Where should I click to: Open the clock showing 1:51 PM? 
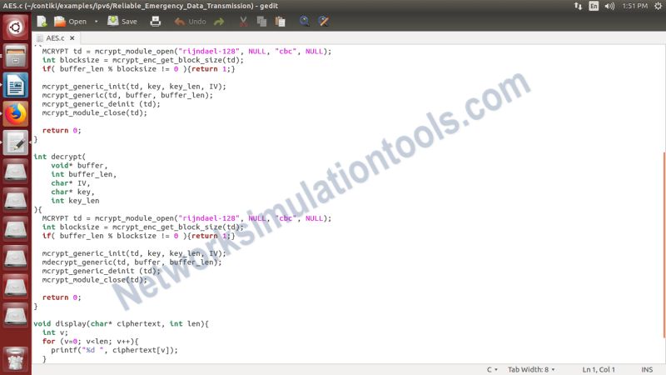[634, 6]
